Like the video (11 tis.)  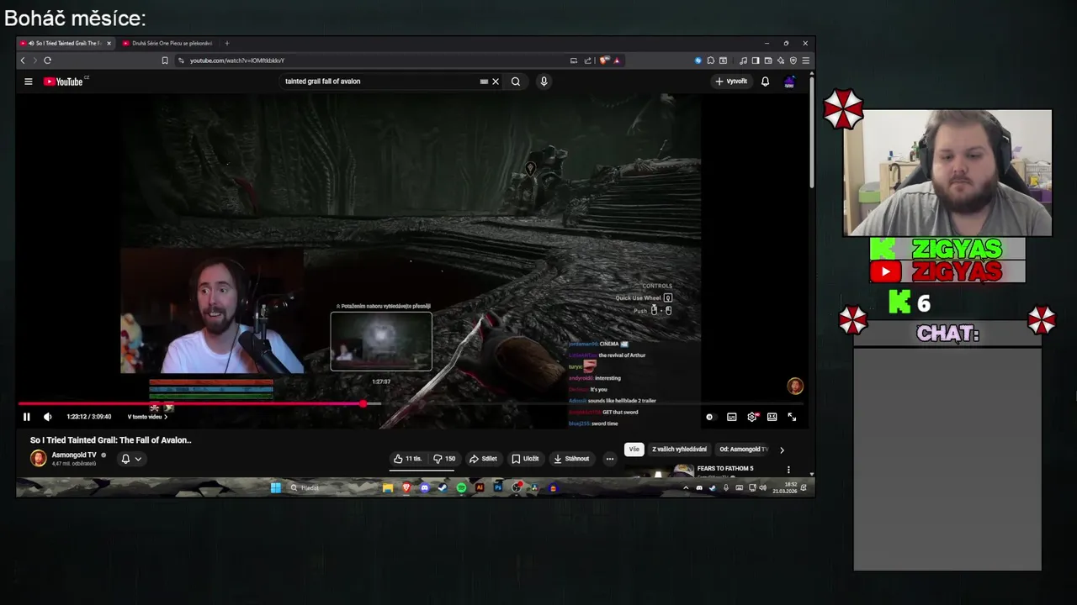(x=408, y=459)
